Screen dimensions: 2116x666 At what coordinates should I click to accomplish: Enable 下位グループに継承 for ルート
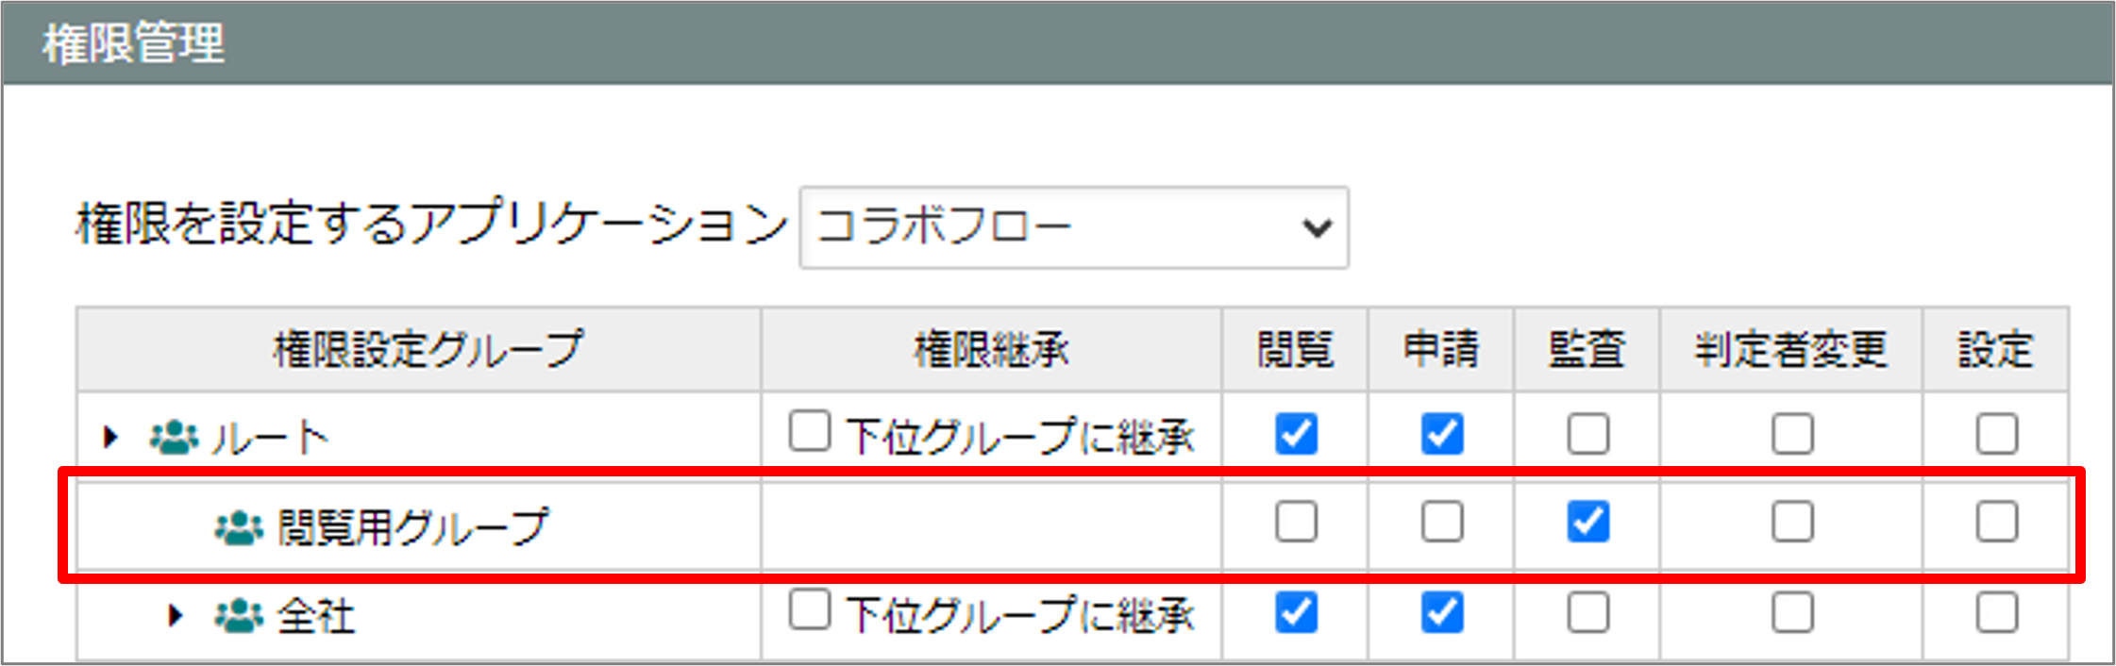click(810, 430)
